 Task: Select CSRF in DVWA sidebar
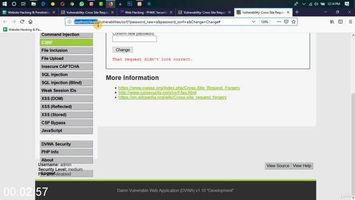tap(67, 42)
